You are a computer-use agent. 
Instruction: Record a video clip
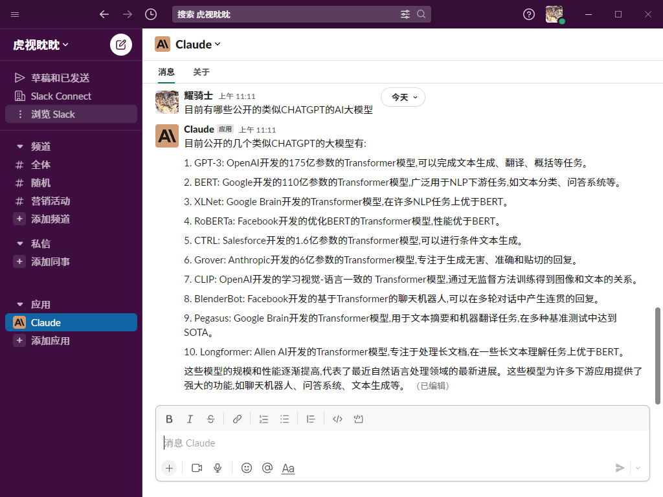pyautogui.click(x=197, y=468)
